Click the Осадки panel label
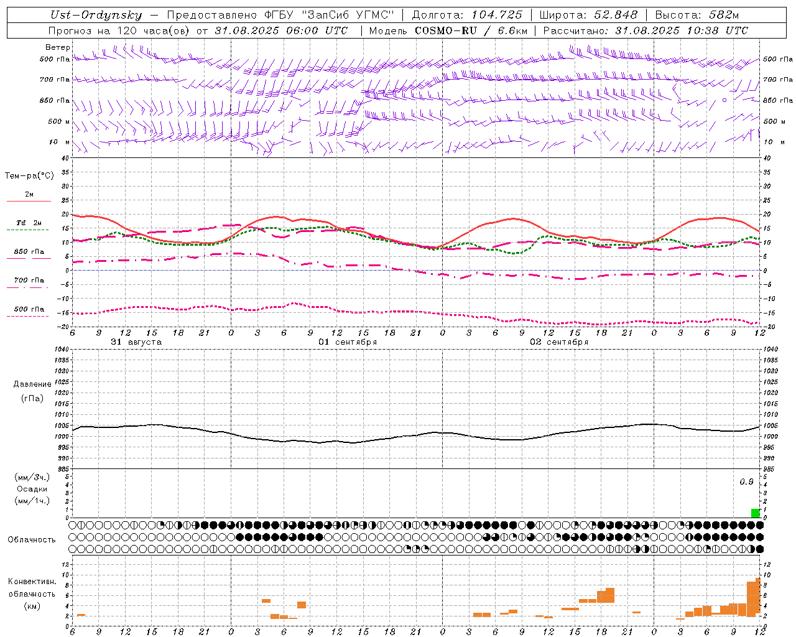This screenshot has height=637, width=796. [32, 489]
